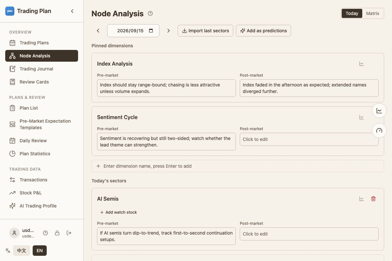Click the AI Semis heading
Viewport: 392px width, 261px height.
(108, 199)
